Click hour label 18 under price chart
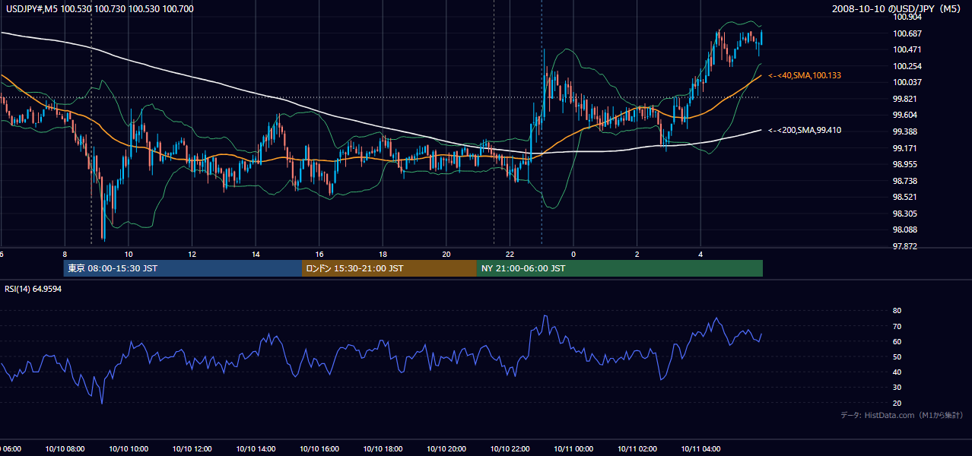972x456 pixels. 383,254
